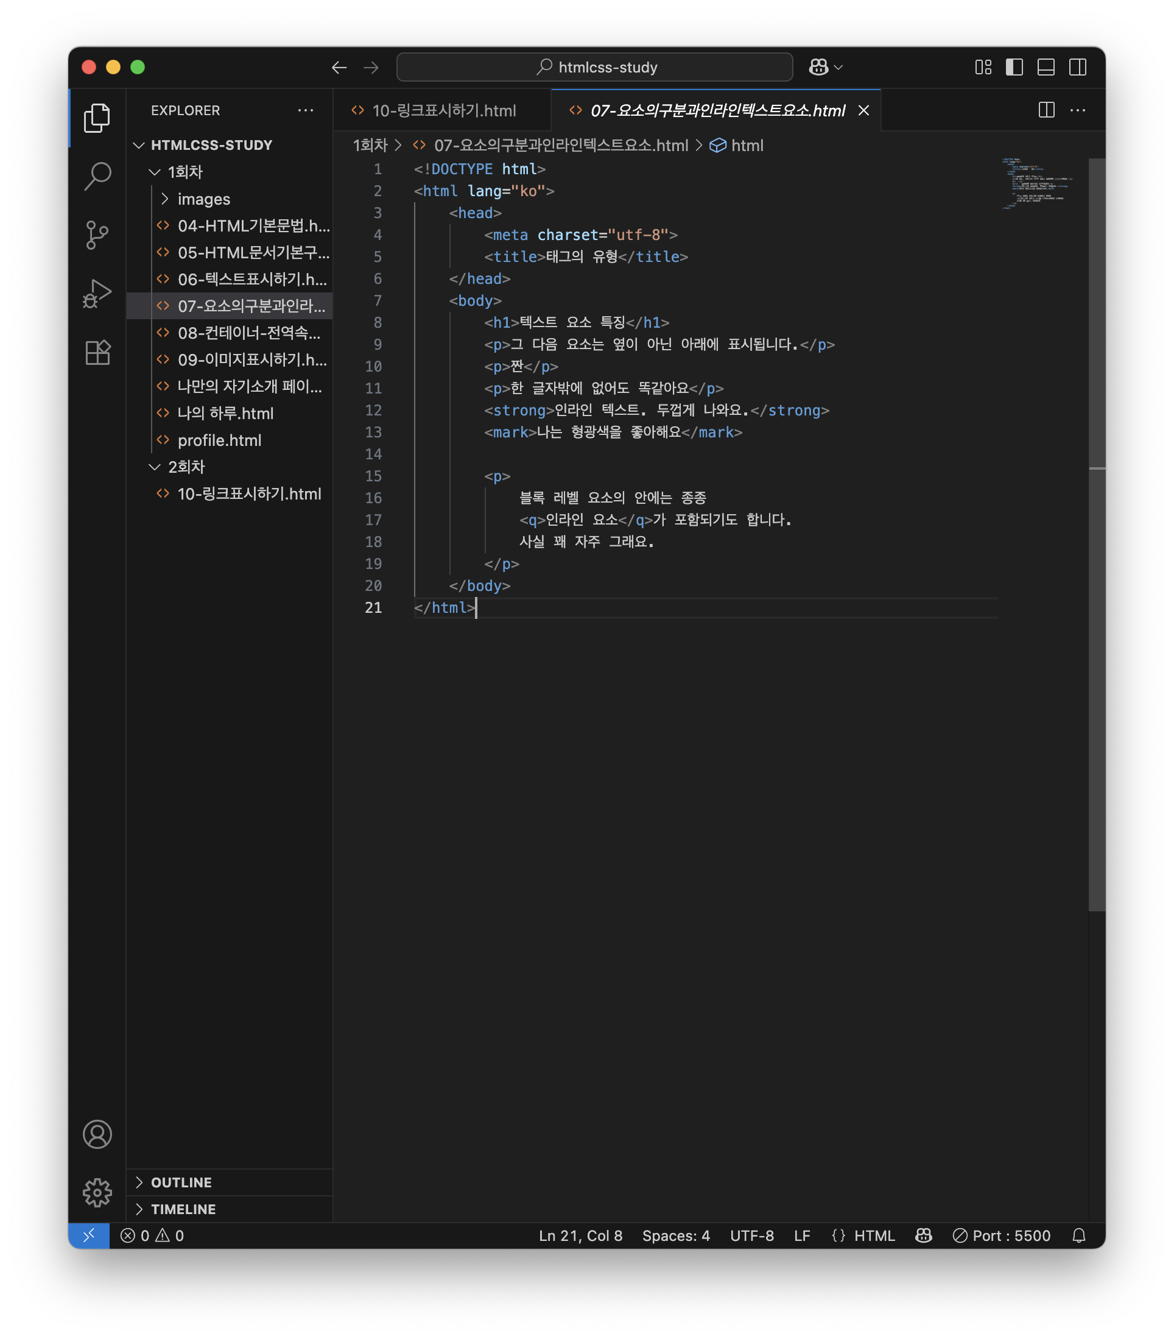Toggle the bottom panel visibility
Screen dimensions: 1174x1339
[1046, 67]
